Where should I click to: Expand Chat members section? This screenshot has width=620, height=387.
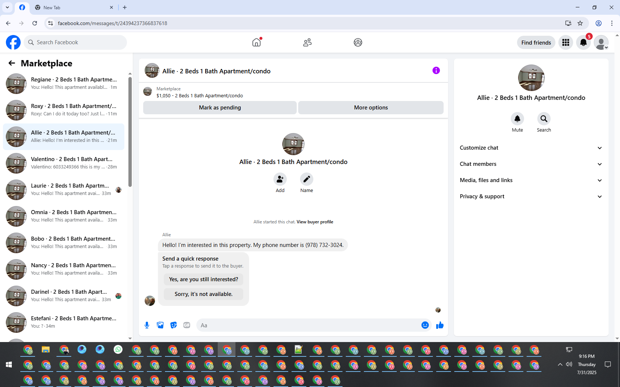click(x=531, y=164)
